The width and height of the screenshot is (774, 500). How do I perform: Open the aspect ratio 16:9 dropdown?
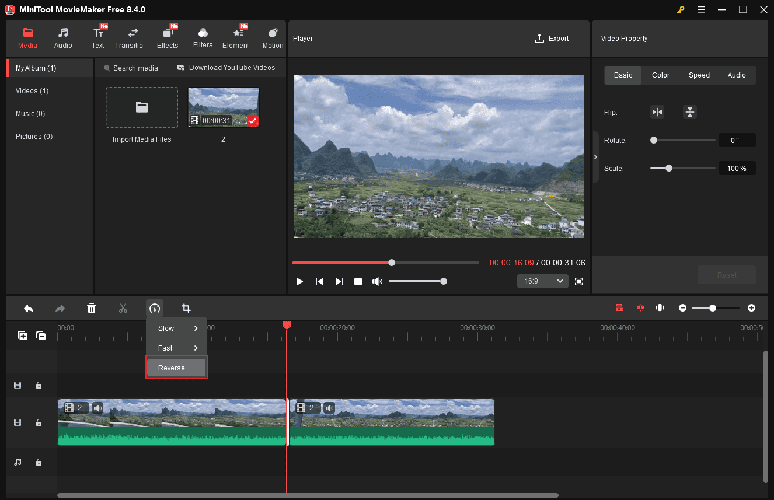click(x=542, y=281)
